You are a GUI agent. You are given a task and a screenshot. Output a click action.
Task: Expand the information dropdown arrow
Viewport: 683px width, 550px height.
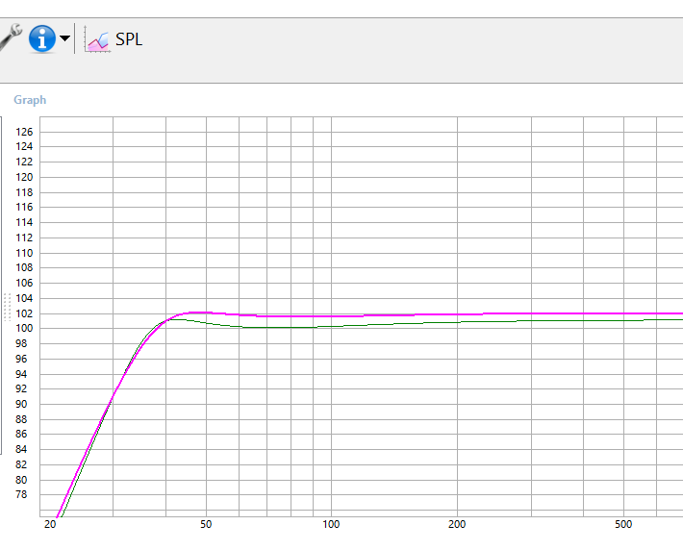click(64, 38)
